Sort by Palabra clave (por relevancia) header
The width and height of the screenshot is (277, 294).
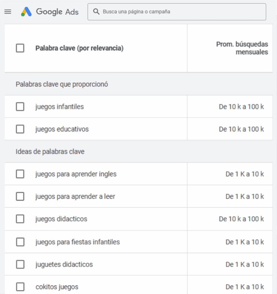tap(79, 48)
